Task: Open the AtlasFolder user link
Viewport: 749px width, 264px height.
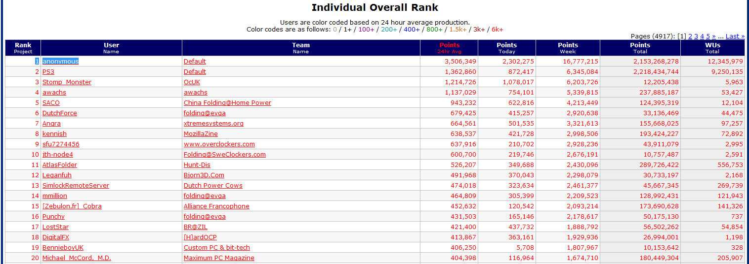Action: [60, 165]
